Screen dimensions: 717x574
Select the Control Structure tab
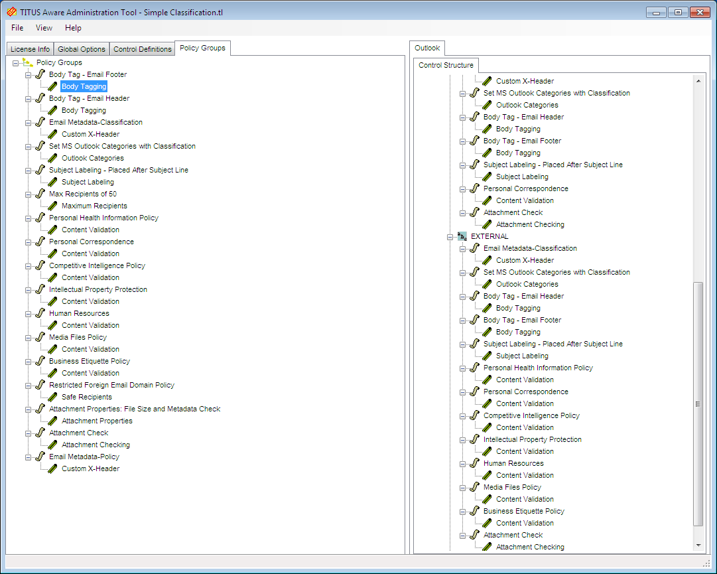(x=446, y=65)
